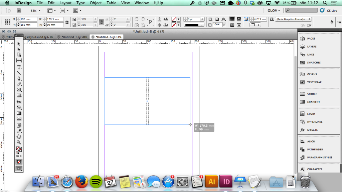Toggle Formatting affects container
Screen dimensions: 342x192
17,156
